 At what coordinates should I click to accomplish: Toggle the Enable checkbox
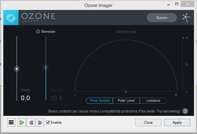pos(48,123)
